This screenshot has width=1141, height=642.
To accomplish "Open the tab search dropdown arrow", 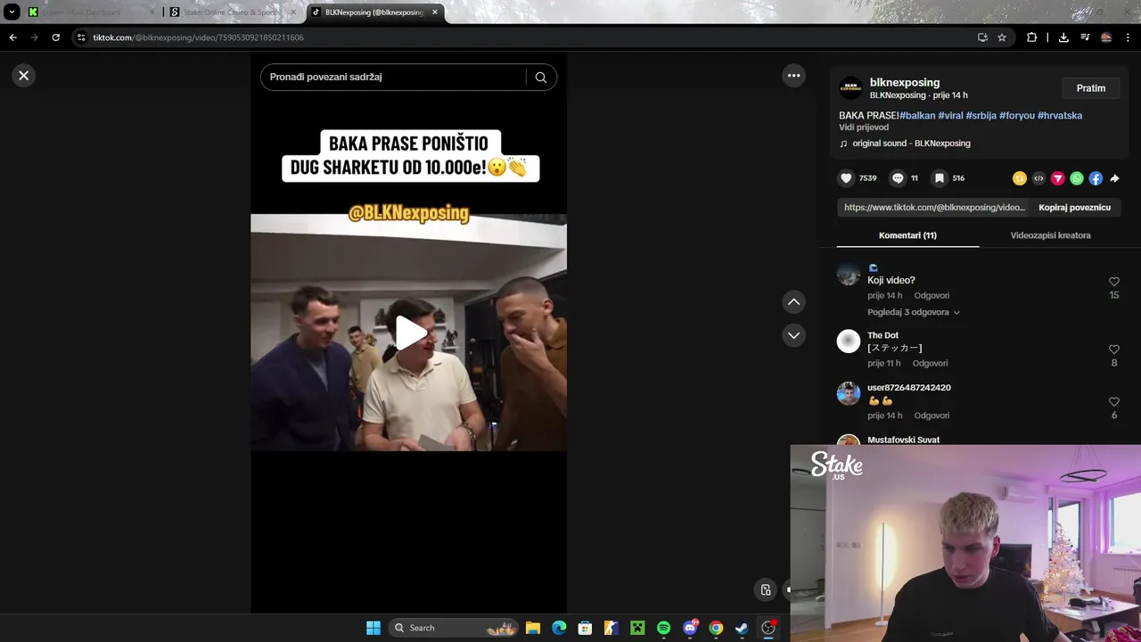I will click(12, 12).
